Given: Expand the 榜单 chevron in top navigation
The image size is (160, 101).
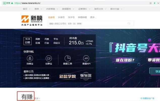Looking at the screenshot, I should (x=41, y=9).
